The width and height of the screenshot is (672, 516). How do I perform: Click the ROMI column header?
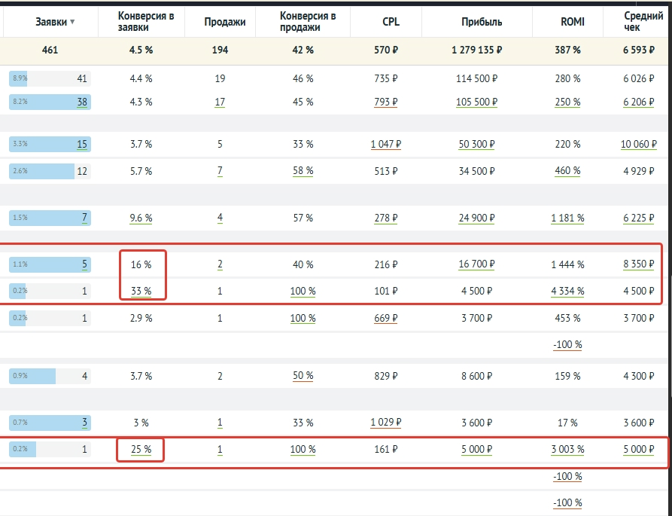(573, 22)
